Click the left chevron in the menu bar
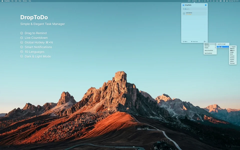Viewport: 240px width, 150px height. click(202, 1)
